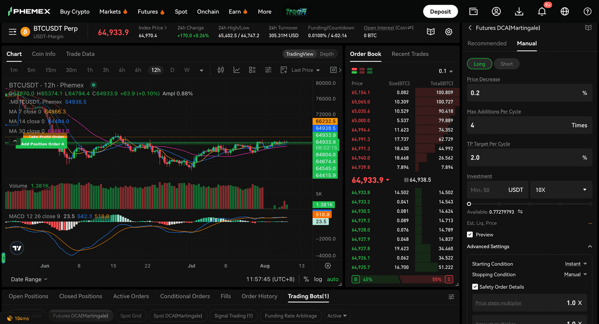Click the download app icon
599x324 pixels.
pyautogui.click(x=519, y=11)
